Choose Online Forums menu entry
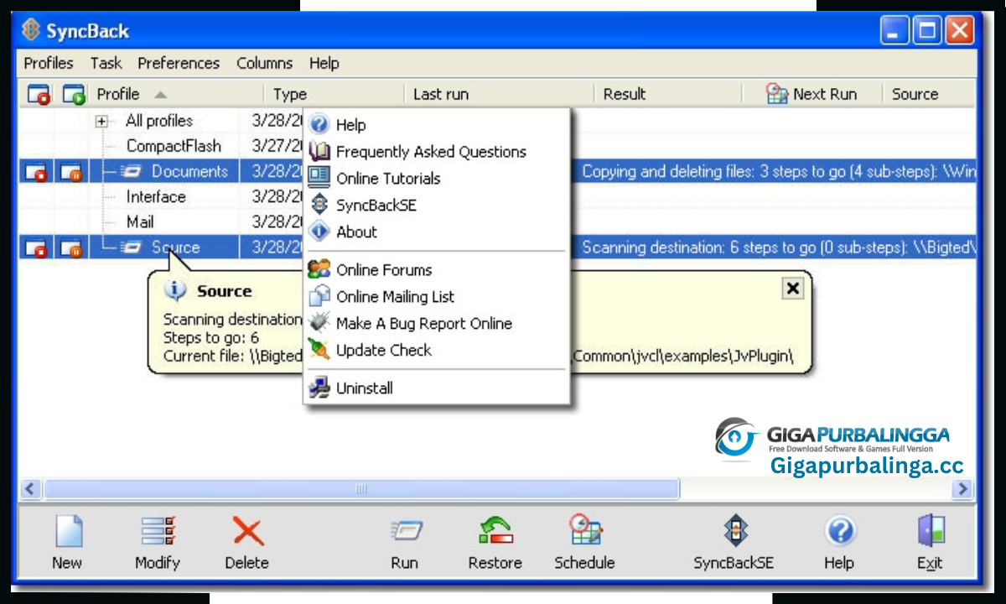1006x604 pixels. pyautogui.click(x=437, y=270)
